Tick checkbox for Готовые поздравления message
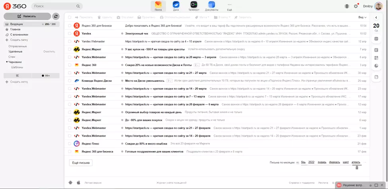This screenshot has height=189, width=388. 70,152
